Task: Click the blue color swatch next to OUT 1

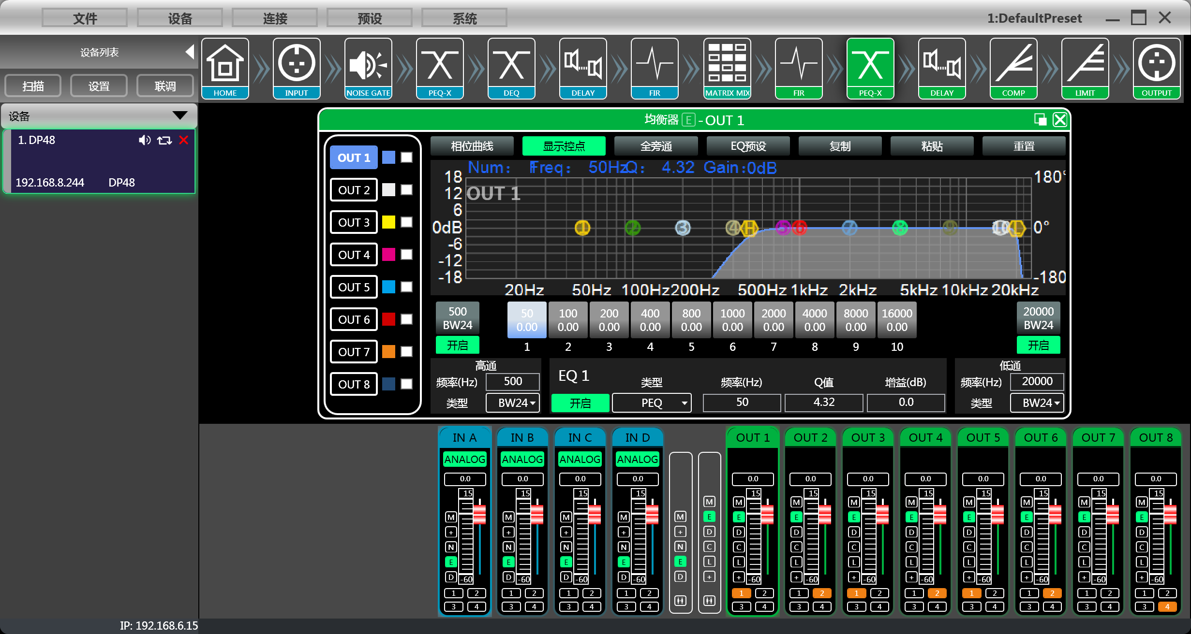Action: (x=388, y=158)
